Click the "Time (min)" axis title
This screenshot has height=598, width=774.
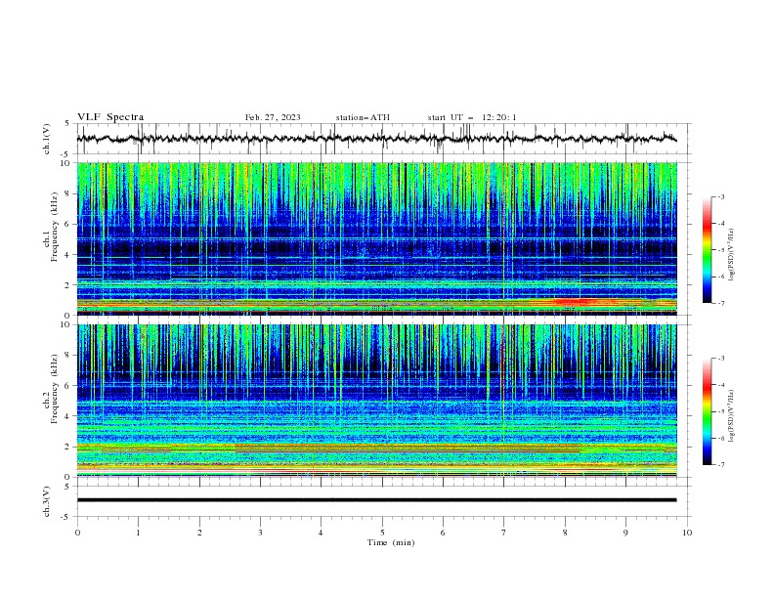tap(391, 542)
